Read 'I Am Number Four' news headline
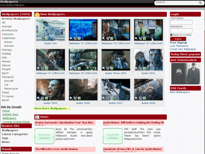 64,123
